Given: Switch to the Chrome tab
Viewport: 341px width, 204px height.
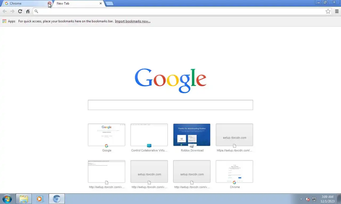Looking at the screenshot, I should coord(26,3).
